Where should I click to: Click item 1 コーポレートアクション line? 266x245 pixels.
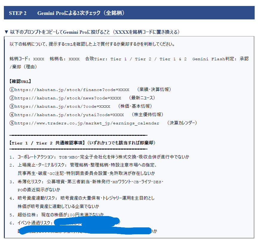point(99,157)
